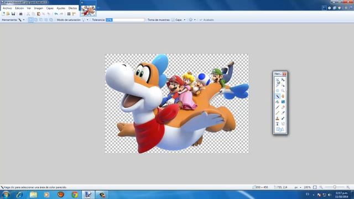Viewport: 354px width, 199px height.
Task: Select the Text tool
Action: [278, 124]
